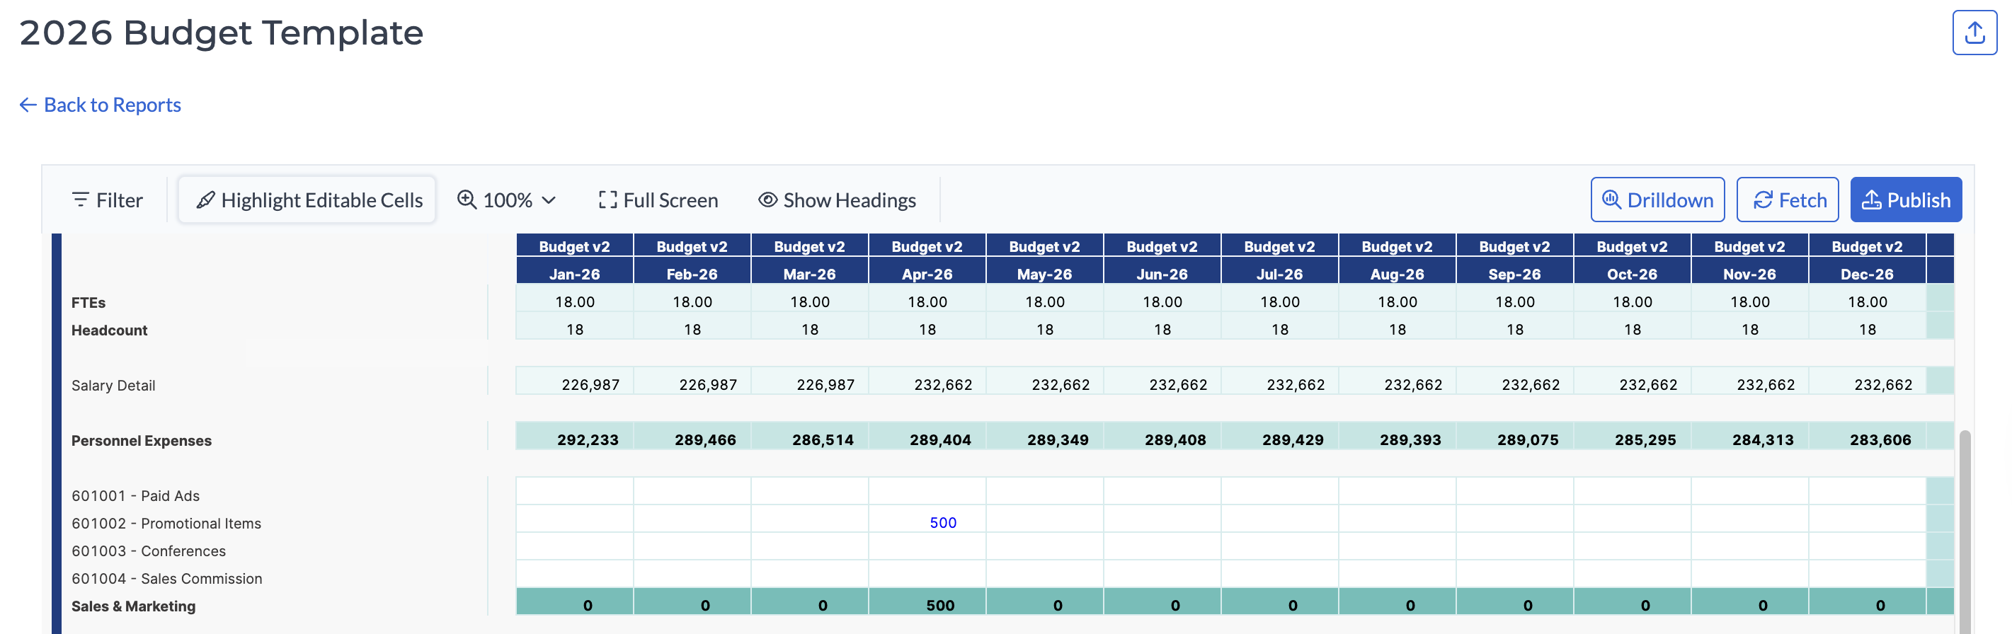Viewport: 2012px width, 634px height.
Task: Toggle Highlight Editable Cells
Action: tap(307, 200)
